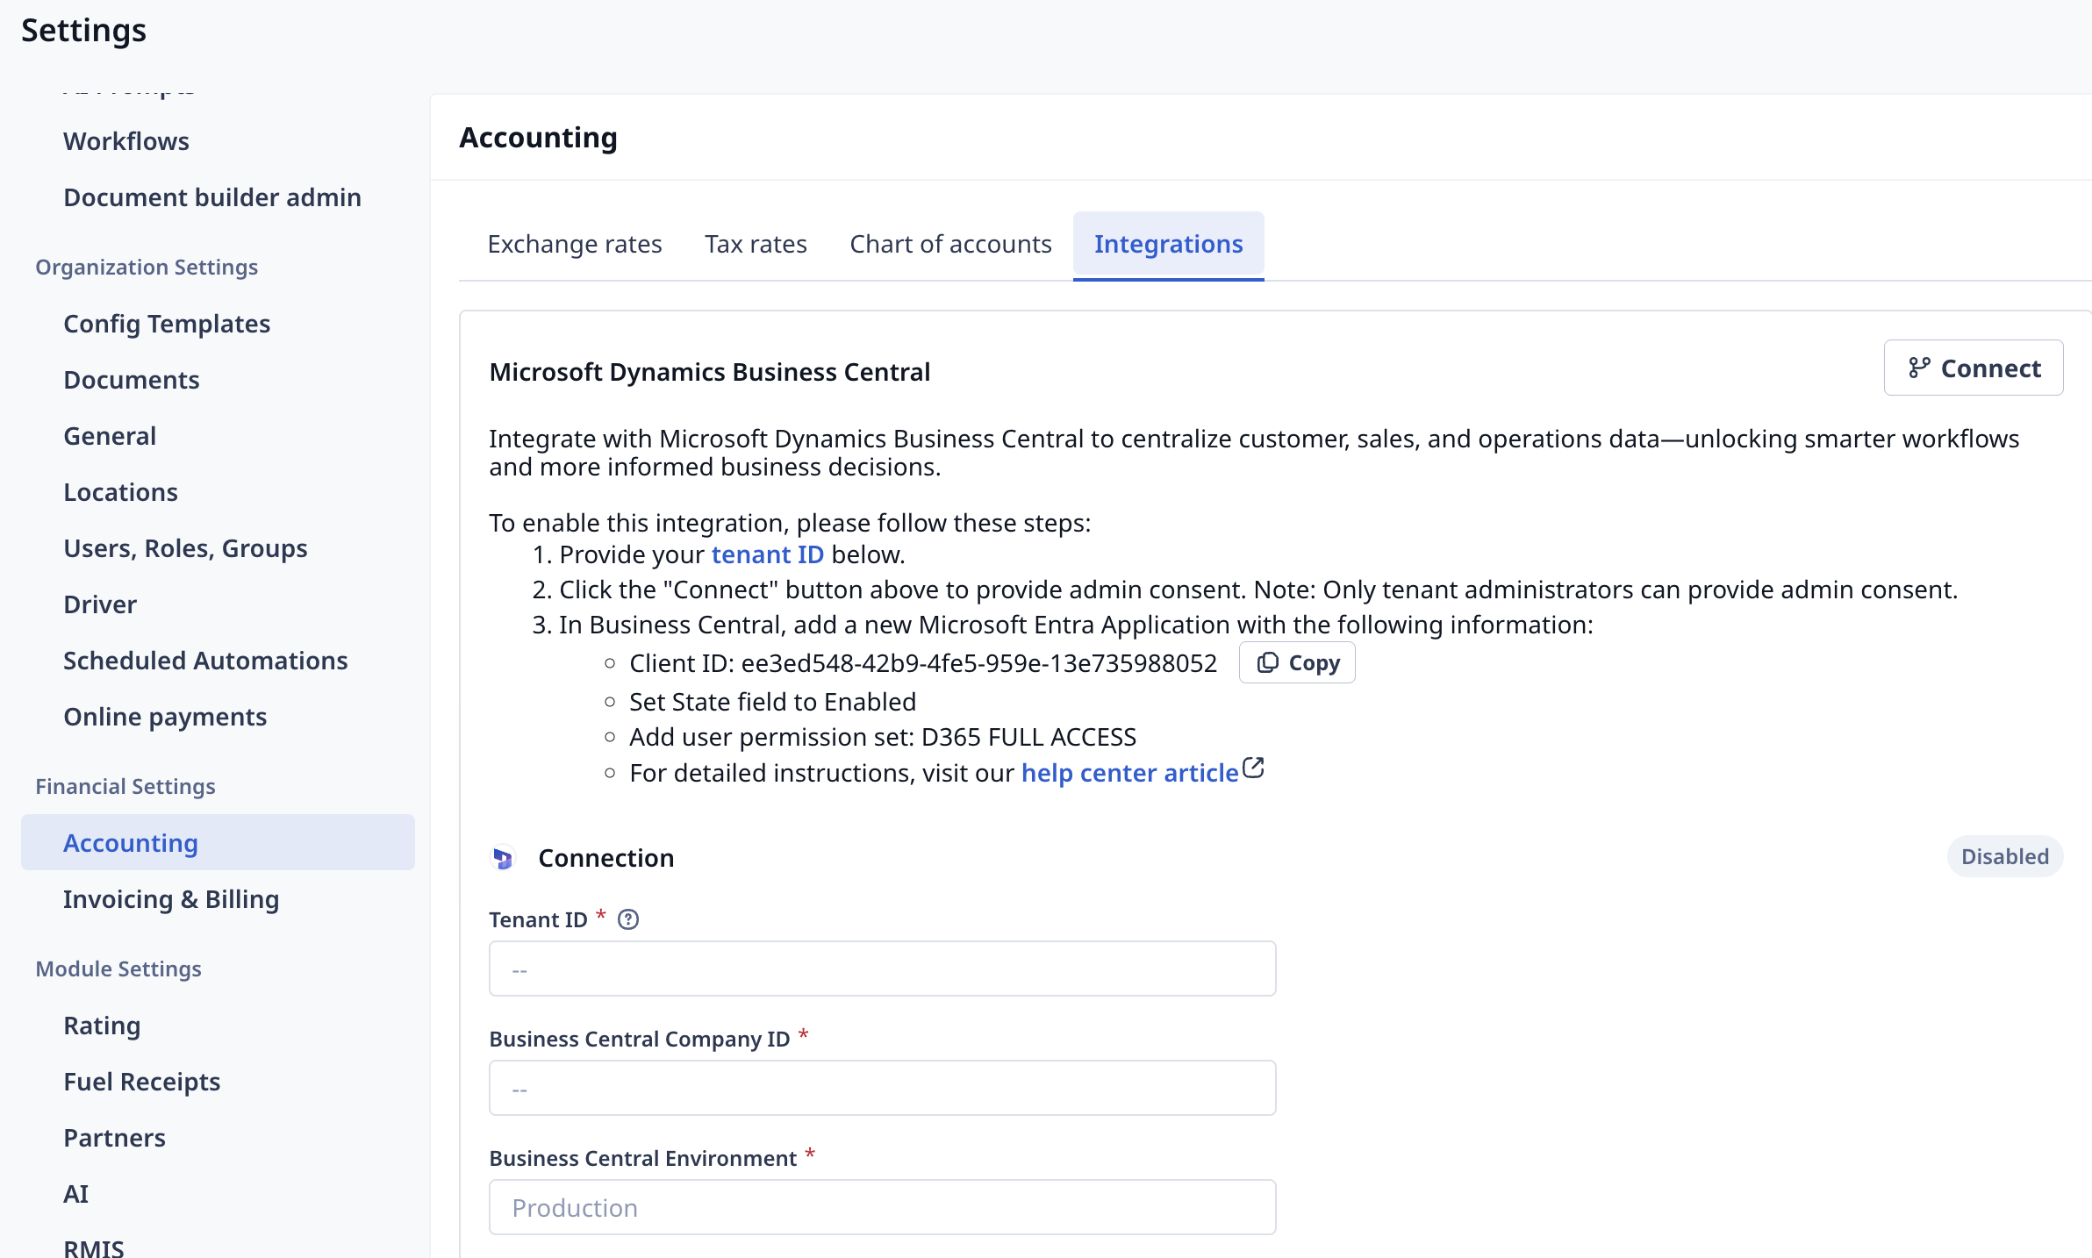
Task: Open the Chart of accounts tab
Action: pyautogui.click(x=950, y=244)
